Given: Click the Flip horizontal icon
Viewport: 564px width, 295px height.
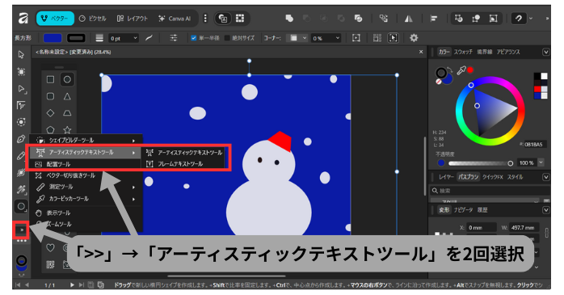Looking at the screenshot, I should pos(409,19).
